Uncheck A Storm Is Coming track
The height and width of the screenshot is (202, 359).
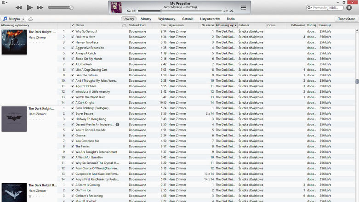[73, 185]
